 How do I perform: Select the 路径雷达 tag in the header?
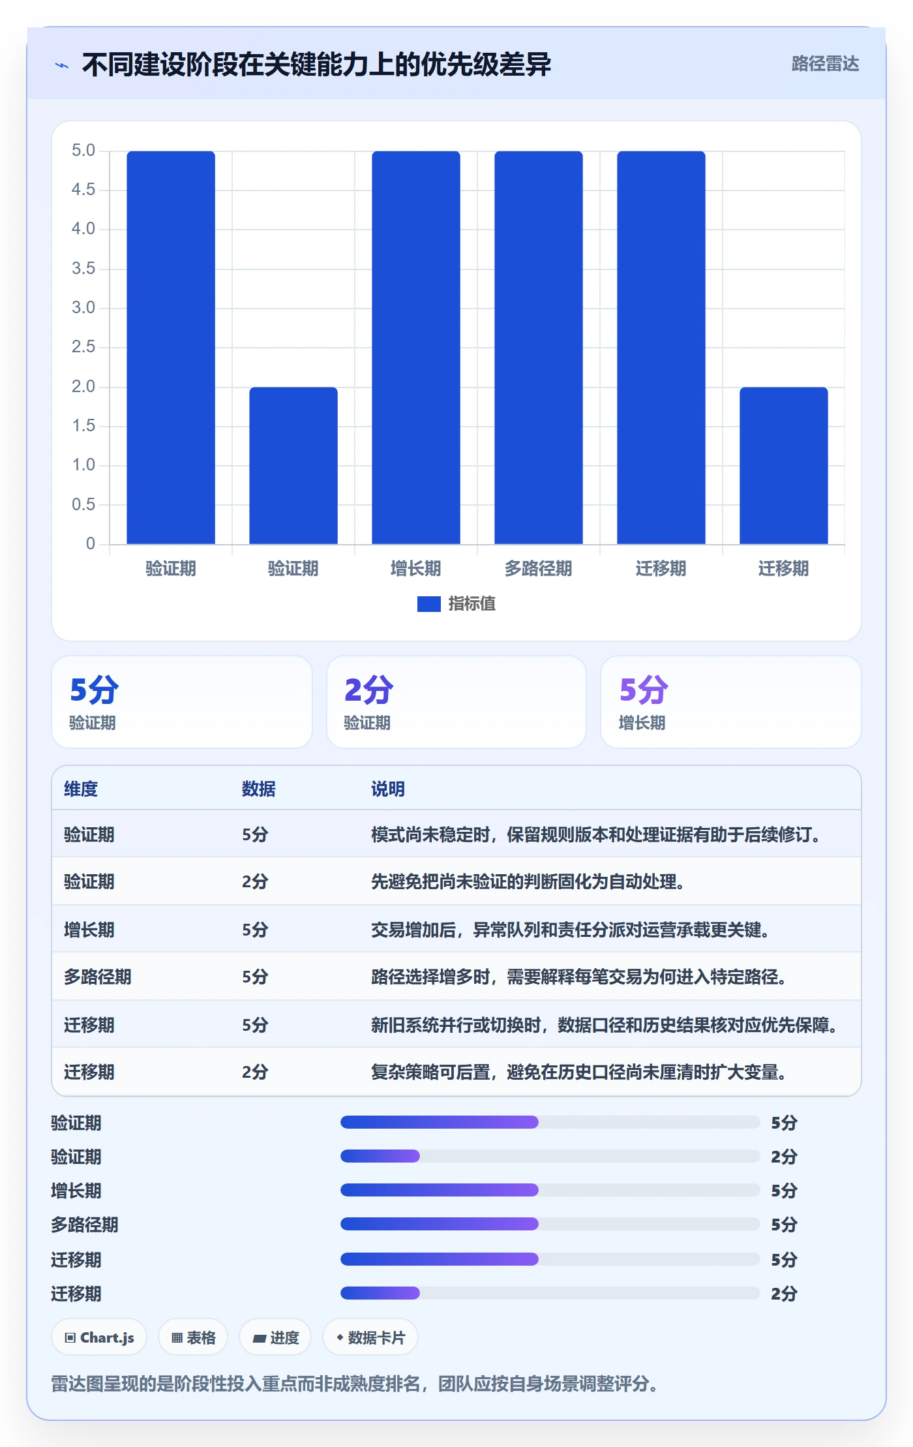pyautogui.click(x=825, y=64)
